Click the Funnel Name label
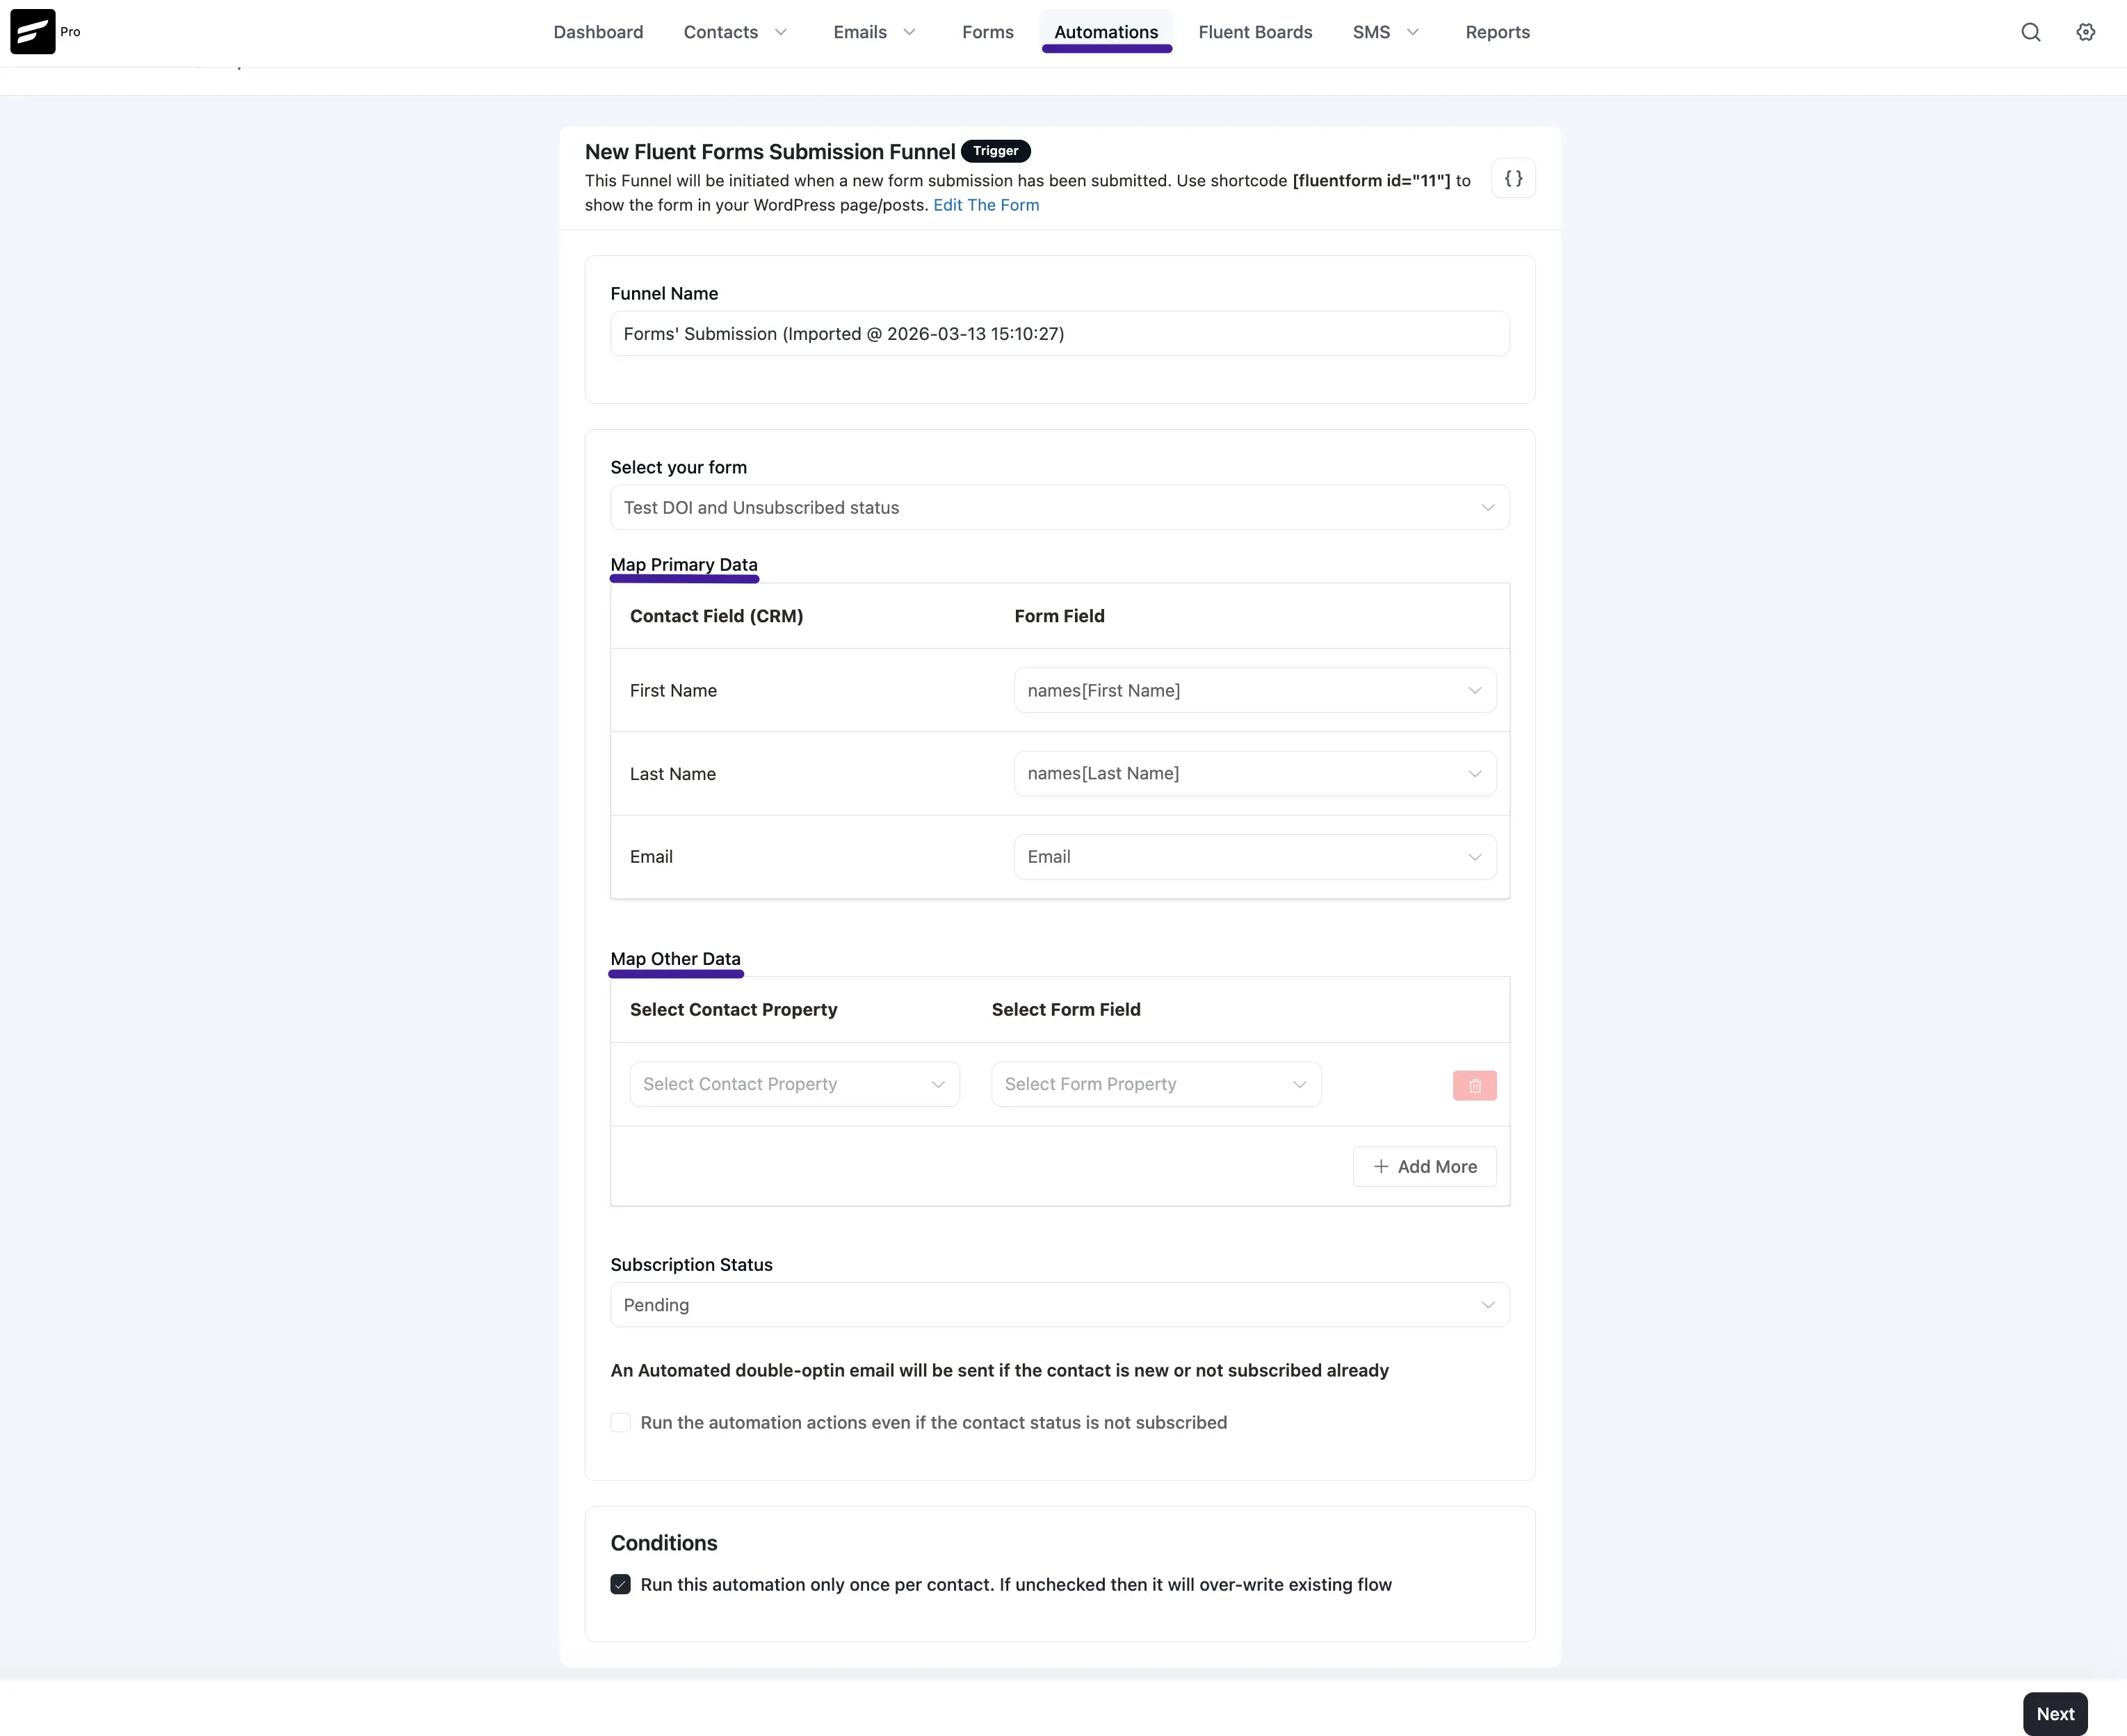The height and width of the screenshot is (1736, 2127). tap(664, 293)
